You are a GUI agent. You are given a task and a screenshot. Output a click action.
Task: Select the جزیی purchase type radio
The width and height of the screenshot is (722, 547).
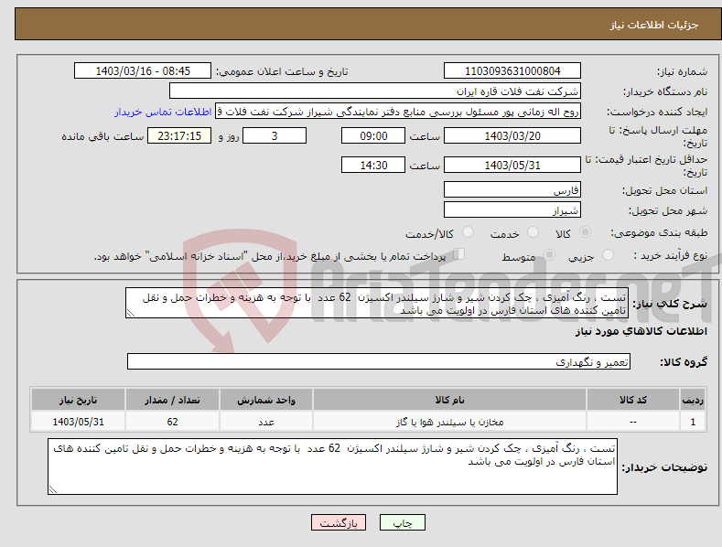point(608,254)
